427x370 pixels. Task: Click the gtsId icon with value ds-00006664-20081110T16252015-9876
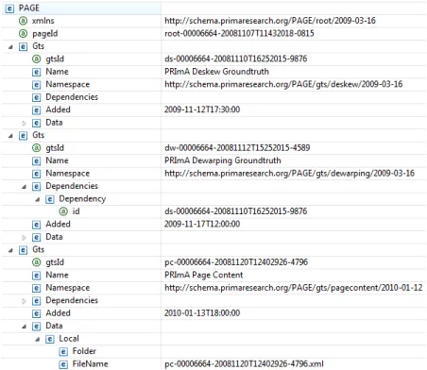coord(37,59)
